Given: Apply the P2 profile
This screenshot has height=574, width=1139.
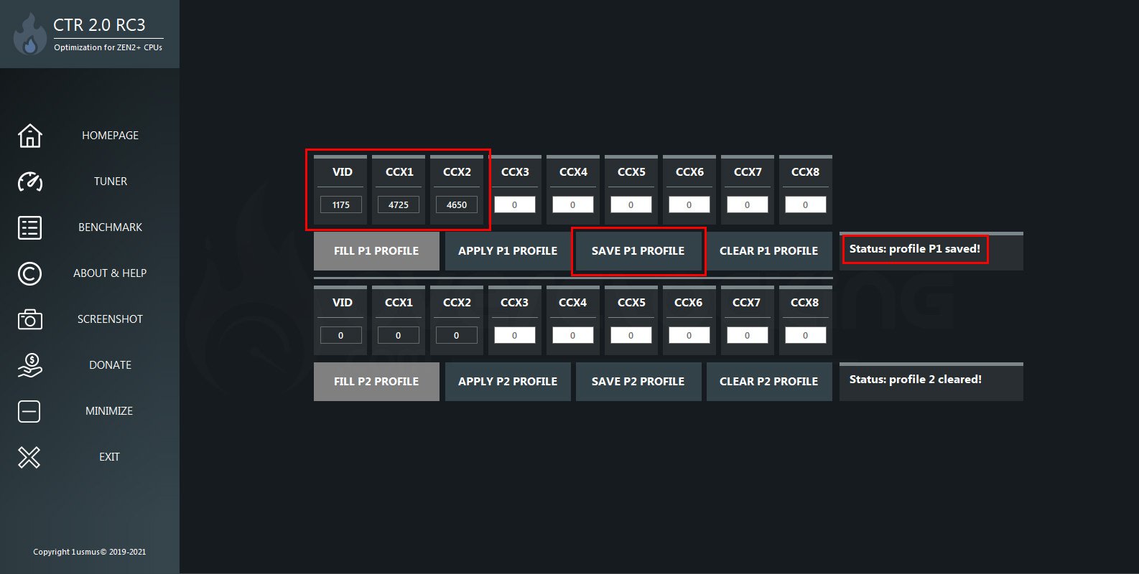Looking at the screenshot, I should point(508,382).
